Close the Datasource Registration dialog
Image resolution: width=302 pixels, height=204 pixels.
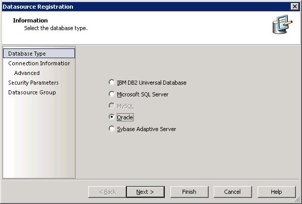coord(295,7)
